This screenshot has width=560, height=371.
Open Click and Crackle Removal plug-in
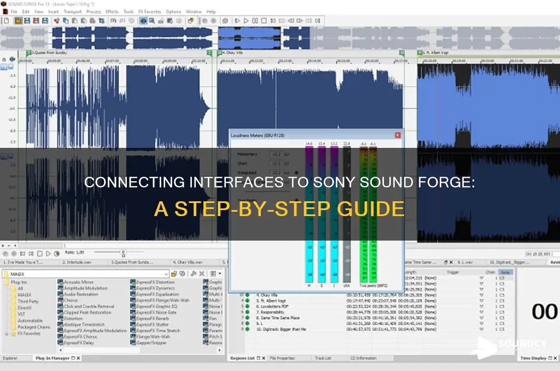tap(86, 306)
